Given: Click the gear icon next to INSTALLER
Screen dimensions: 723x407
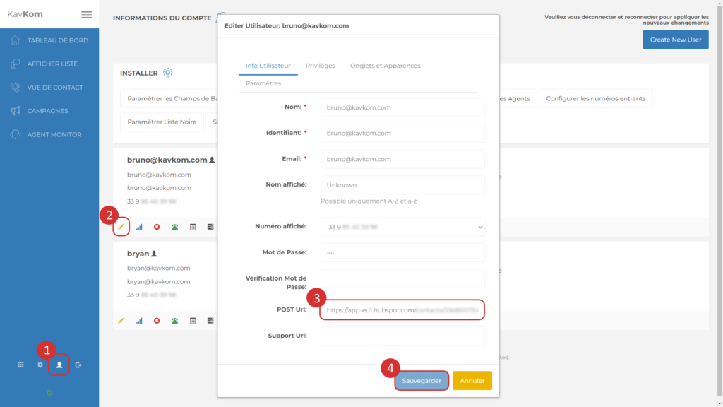Looking at the screenshot, I should [167, 73].
